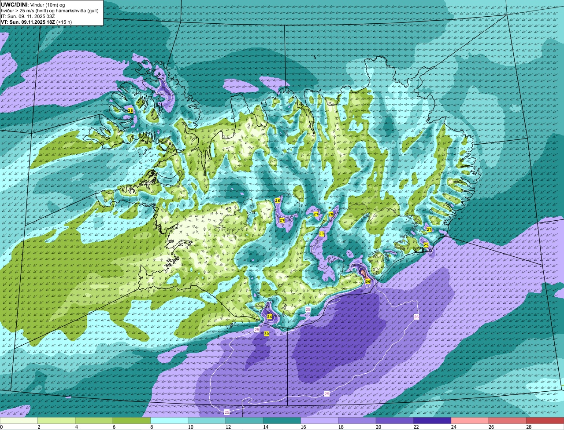The image size is (564, 430).
Task: Click the legend scale number '4'
Action: coord(76,427)
